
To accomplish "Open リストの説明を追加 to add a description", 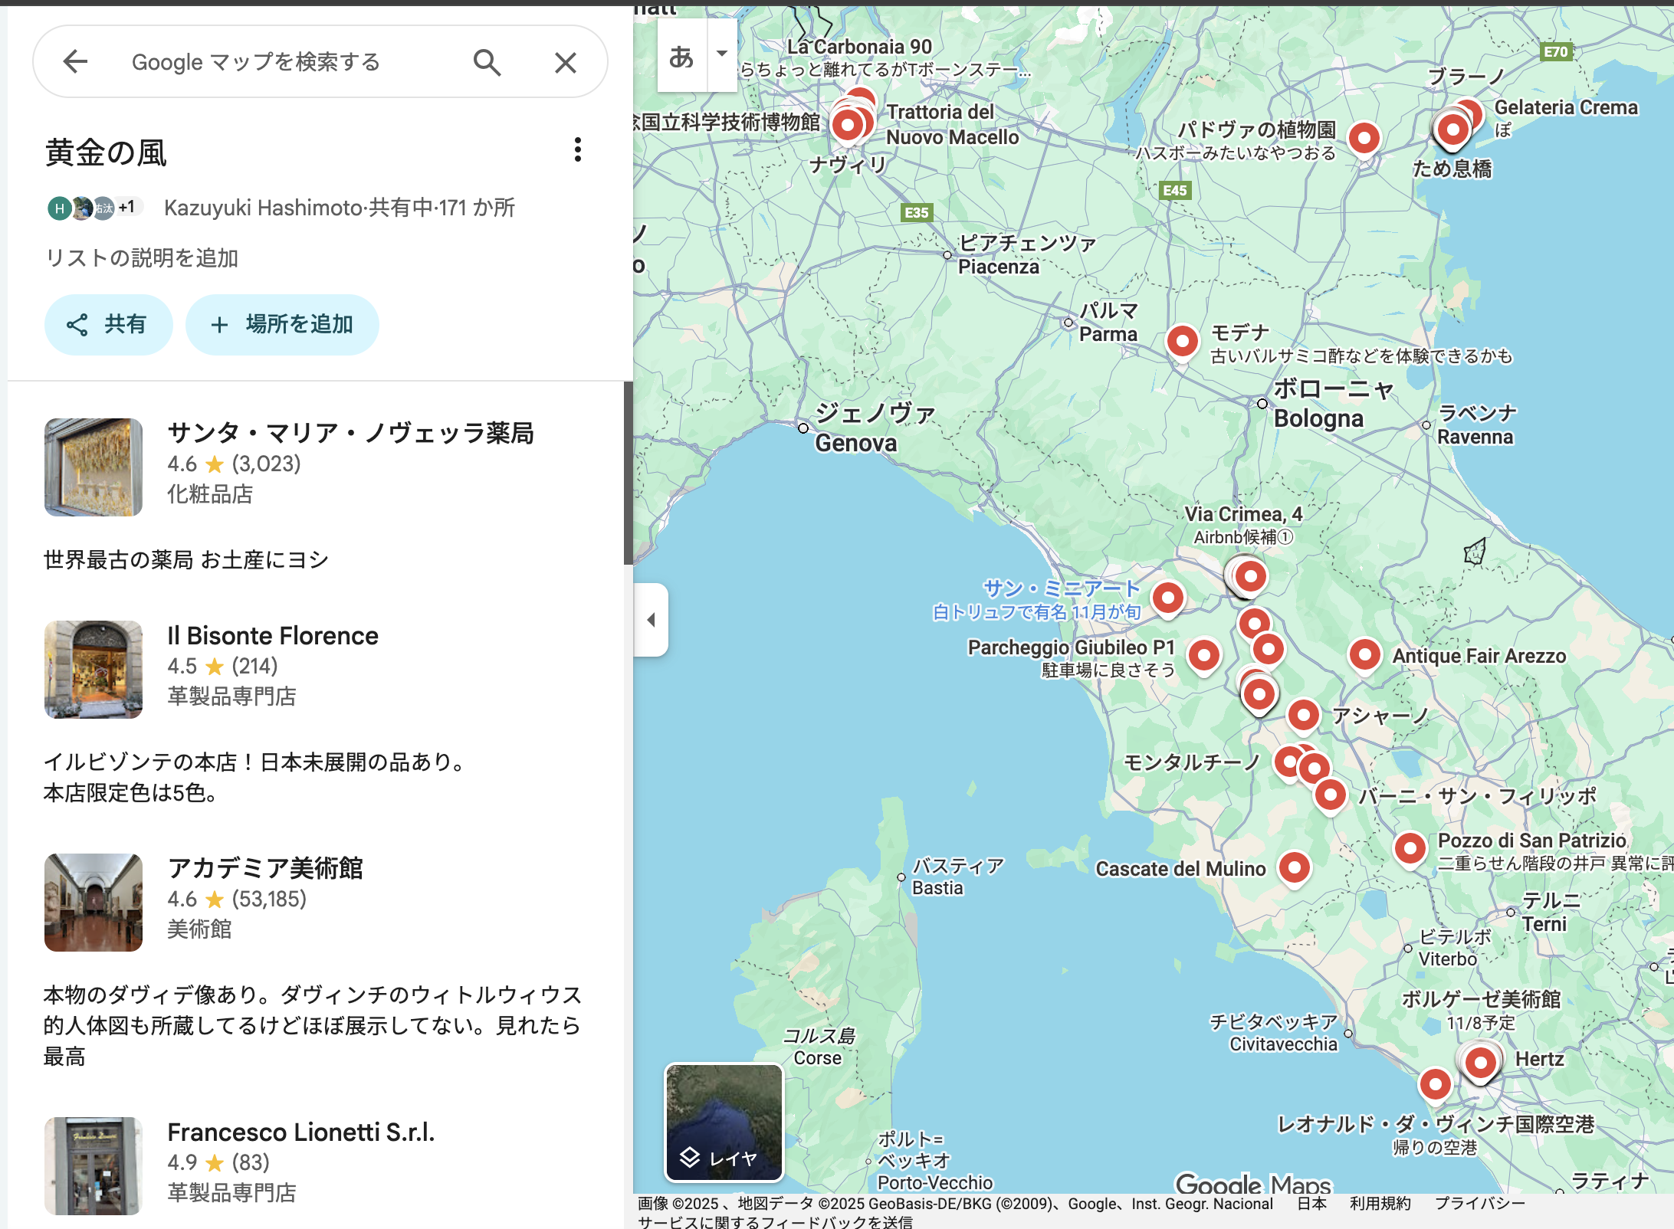I will coord(141,258).
